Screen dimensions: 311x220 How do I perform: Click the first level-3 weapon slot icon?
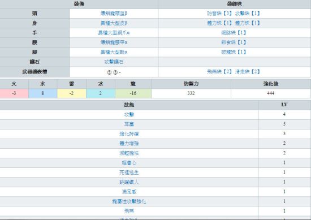pos(109,72)
